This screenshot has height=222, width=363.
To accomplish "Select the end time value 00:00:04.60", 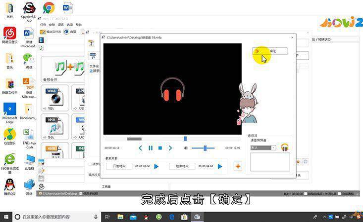I will coord(206,166).
